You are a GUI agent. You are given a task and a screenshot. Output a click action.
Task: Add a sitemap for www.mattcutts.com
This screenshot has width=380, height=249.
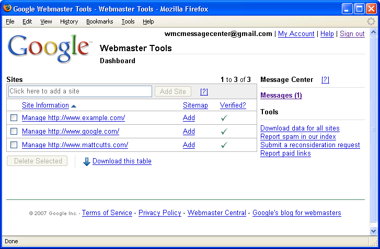pos(189,145)
